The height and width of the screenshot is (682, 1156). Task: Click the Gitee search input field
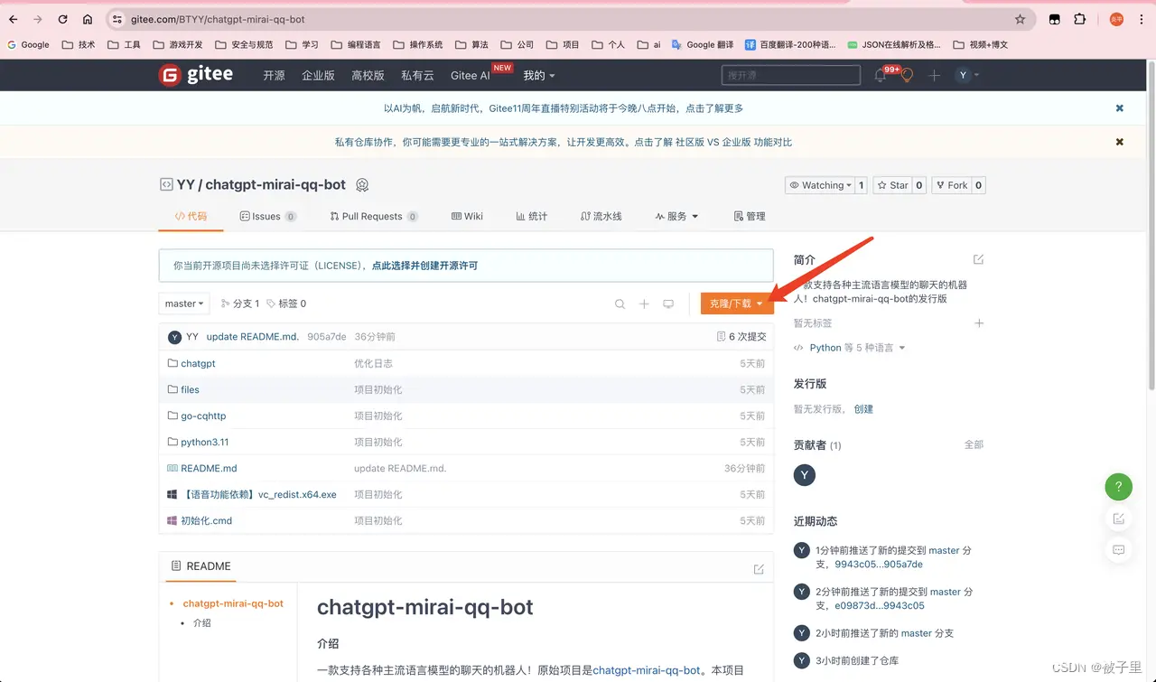[790, 76]
